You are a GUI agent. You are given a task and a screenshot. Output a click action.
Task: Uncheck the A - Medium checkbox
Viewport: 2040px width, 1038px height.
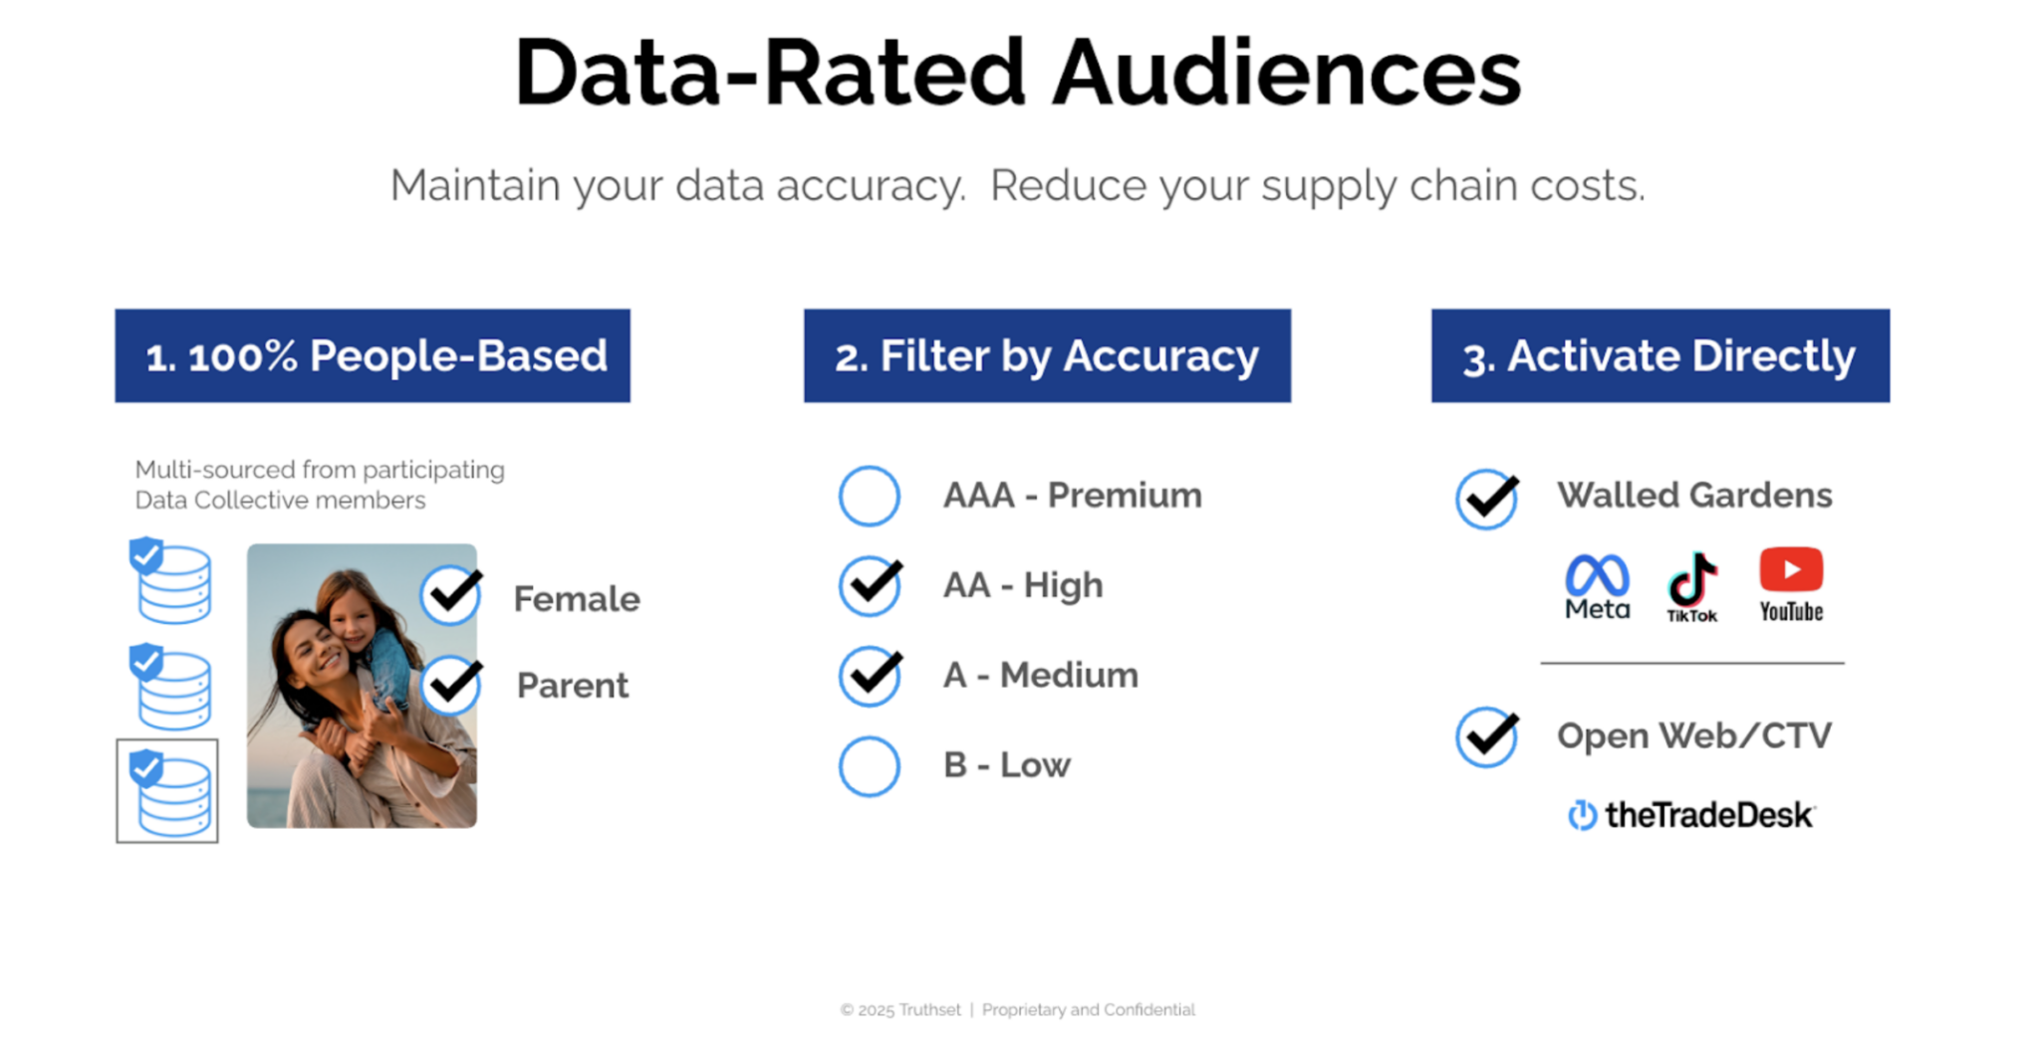pyautogui.click(x=870, y=676)
